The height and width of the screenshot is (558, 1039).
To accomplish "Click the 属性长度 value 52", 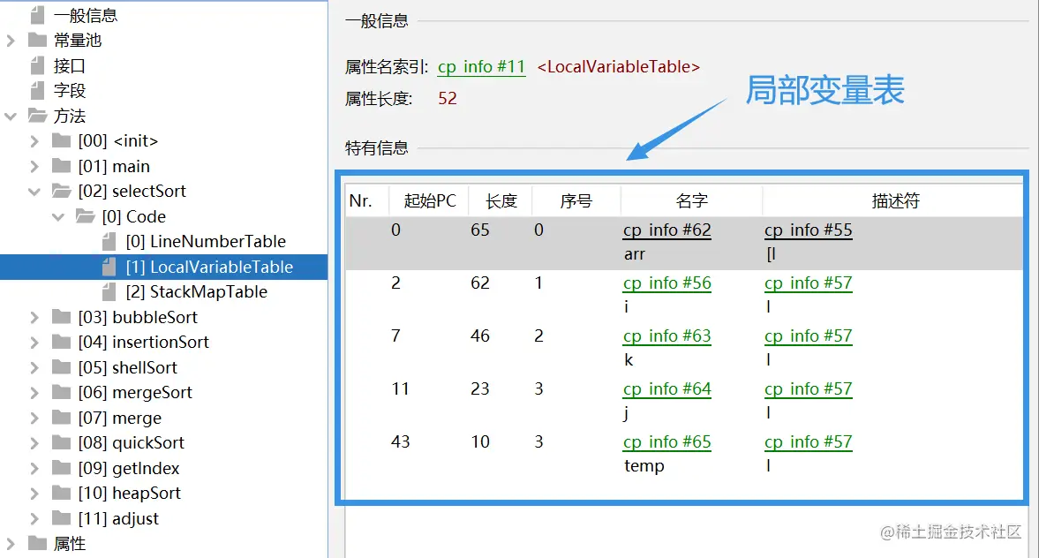I will (448, 99).
